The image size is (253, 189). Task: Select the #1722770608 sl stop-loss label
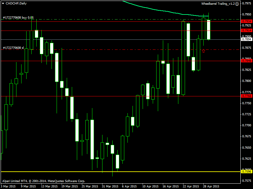point(13,48)
